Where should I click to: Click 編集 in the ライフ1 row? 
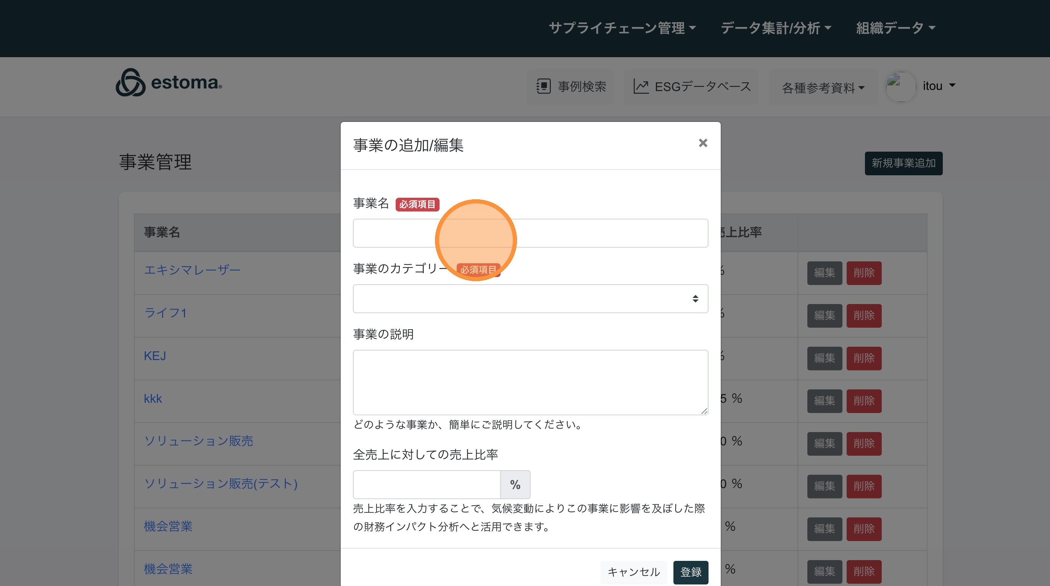(825, 316)
